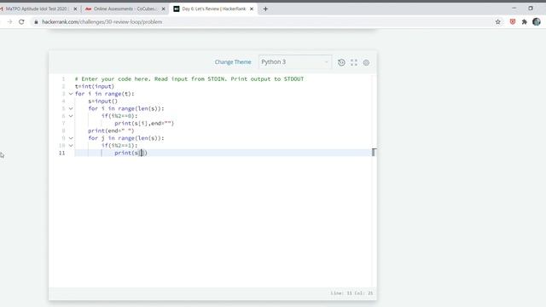Click the comment line 'Enter your code here'
The height and width of the screenshot is (307, 546).
pos(189,79)
